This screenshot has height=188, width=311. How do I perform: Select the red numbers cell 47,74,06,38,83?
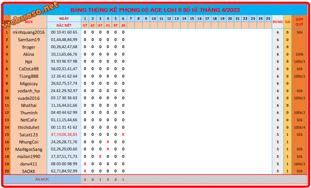[x=64, y=135]
